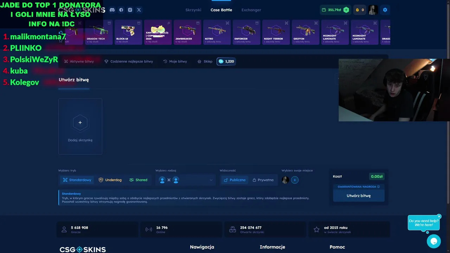Open the Block-18 live drop card

click(x=128, y=32)
